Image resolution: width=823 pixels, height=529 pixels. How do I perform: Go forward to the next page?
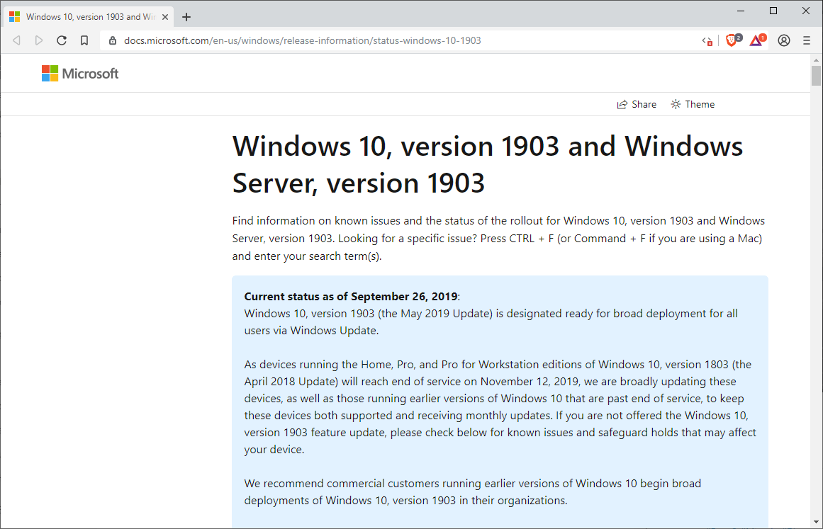click(39, 40)
